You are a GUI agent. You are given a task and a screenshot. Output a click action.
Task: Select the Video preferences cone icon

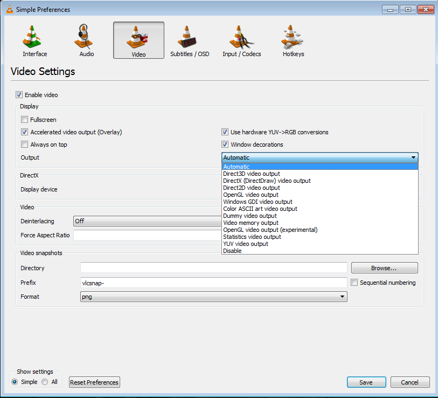(x=138, y=40)
